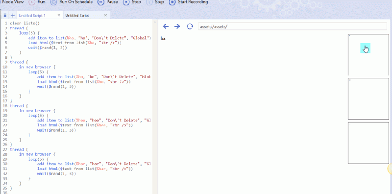Click the load html line with %hee
The height and width of the screenshot is (194, 392).
point(85,125)
